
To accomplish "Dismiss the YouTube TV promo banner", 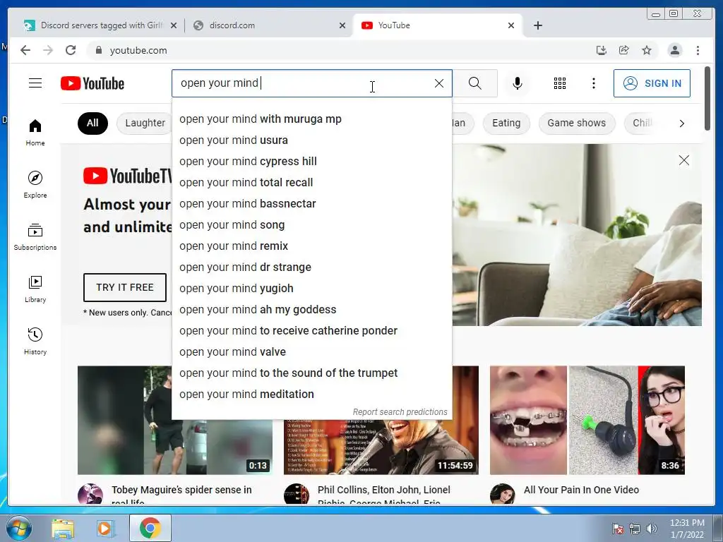I will [683, 160].
